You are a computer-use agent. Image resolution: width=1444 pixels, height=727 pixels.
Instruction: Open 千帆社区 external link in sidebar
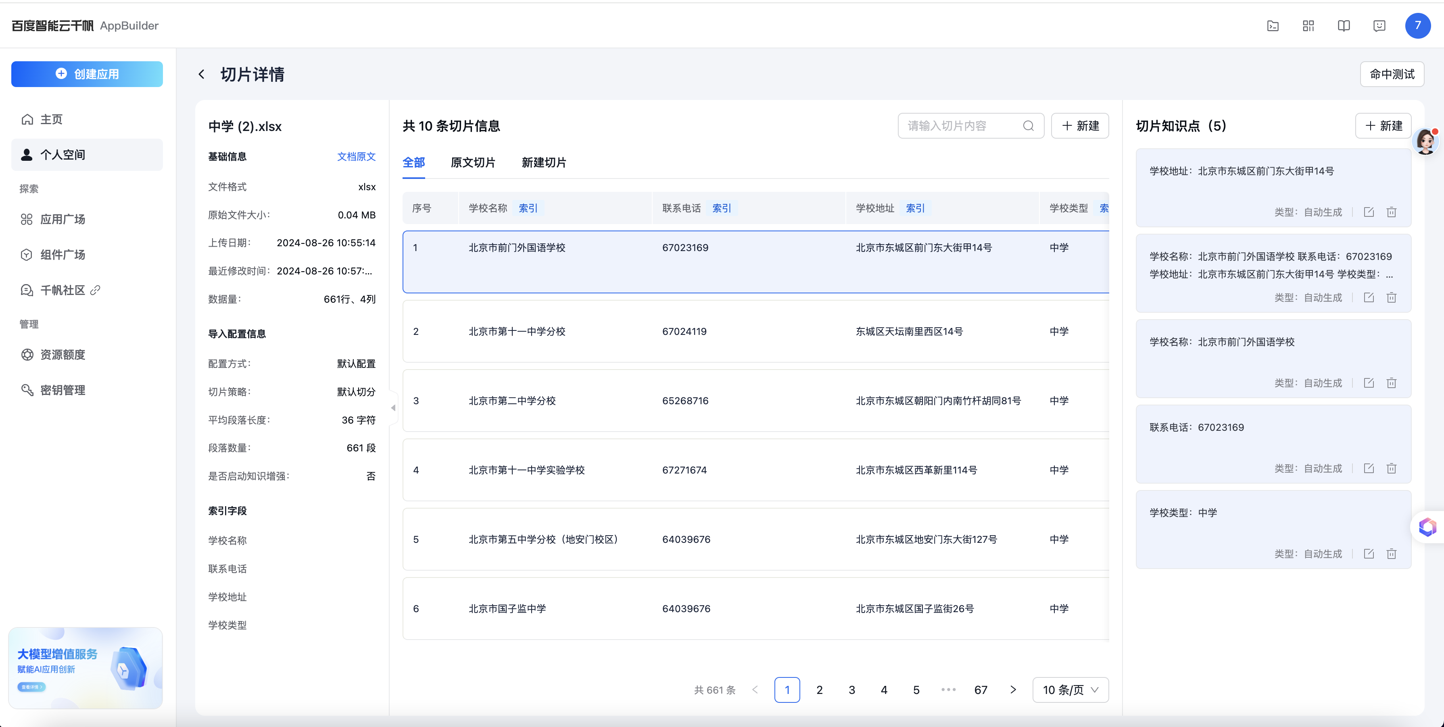pos(87,290)
